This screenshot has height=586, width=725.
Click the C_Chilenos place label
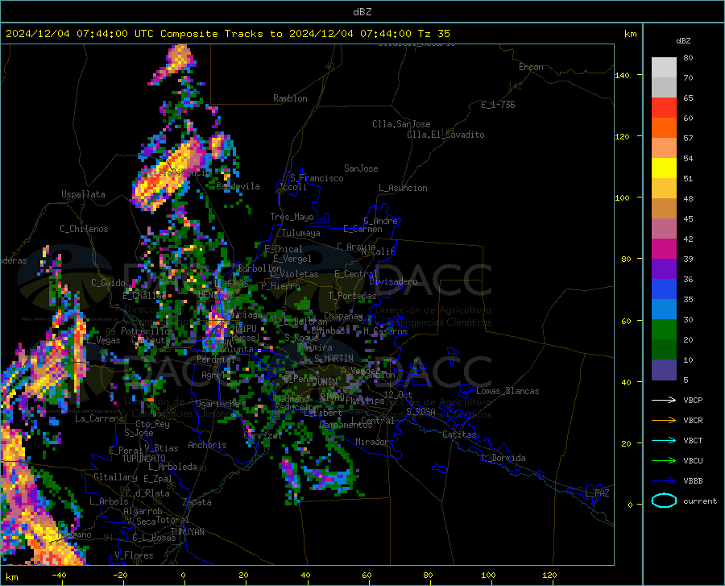click(x=84, y=229)
